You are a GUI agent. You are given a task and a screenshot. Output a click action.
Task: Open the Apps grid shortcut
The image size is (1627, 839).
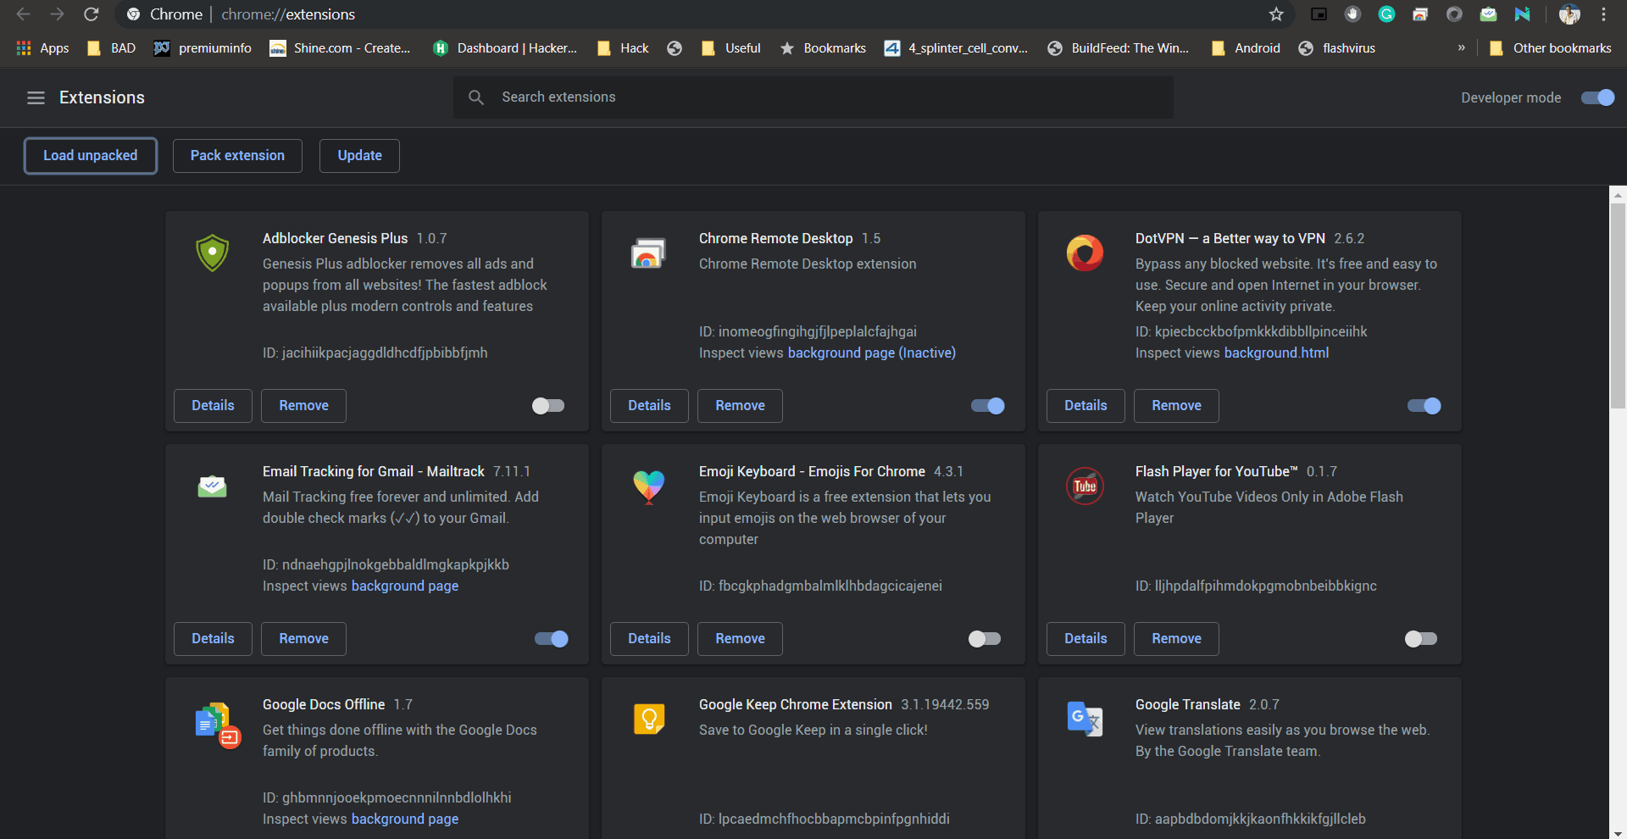tap(42, 48)
